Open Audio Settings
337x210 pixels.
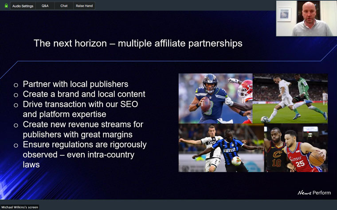coord(23,6)
